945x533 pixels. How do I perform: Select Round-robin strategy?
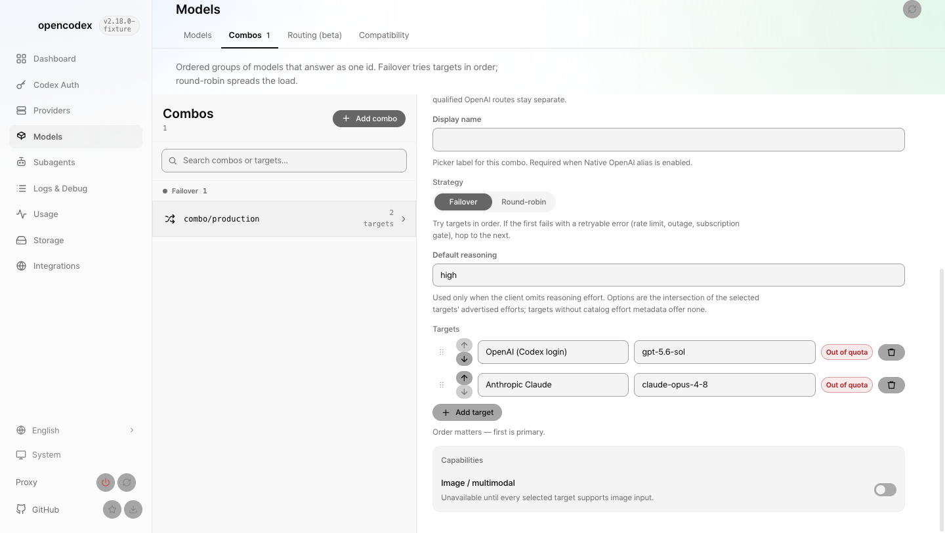point(524,202)
